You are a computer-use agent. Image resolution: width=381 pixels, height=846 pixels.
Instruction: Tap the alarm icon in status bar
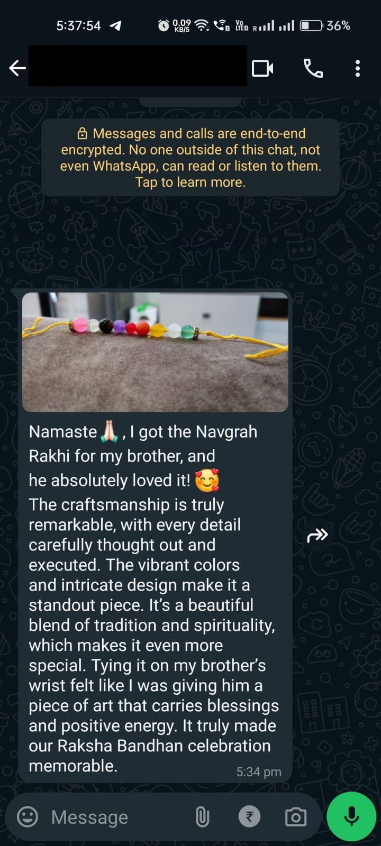pos(164,25)
